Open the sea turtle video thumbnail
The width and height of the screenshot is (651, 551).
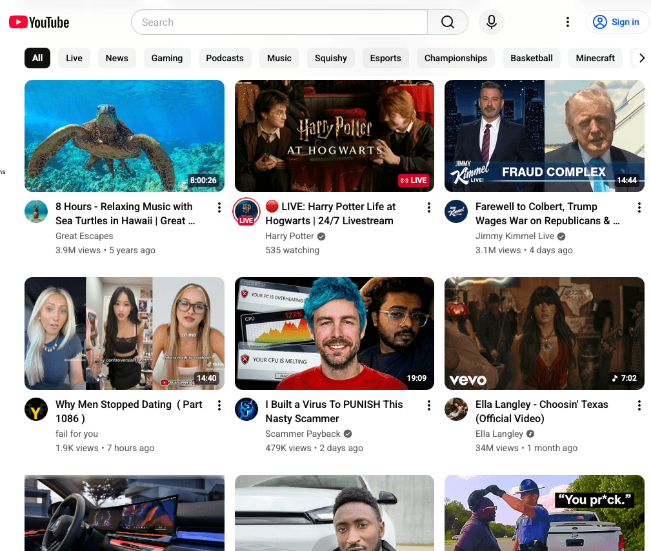point(125,136)
